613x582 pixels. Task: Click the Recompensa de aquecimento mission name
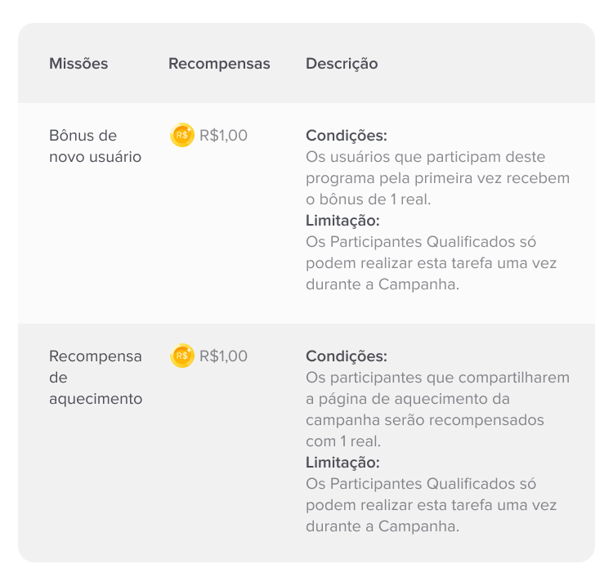pos(96,377)
